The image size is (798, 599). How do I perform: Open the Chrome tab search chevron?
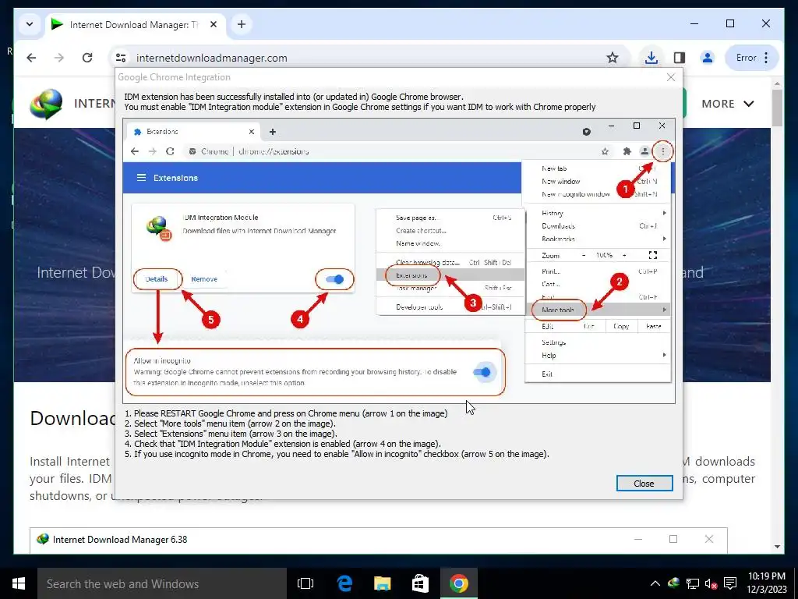[x=30, y=24]
